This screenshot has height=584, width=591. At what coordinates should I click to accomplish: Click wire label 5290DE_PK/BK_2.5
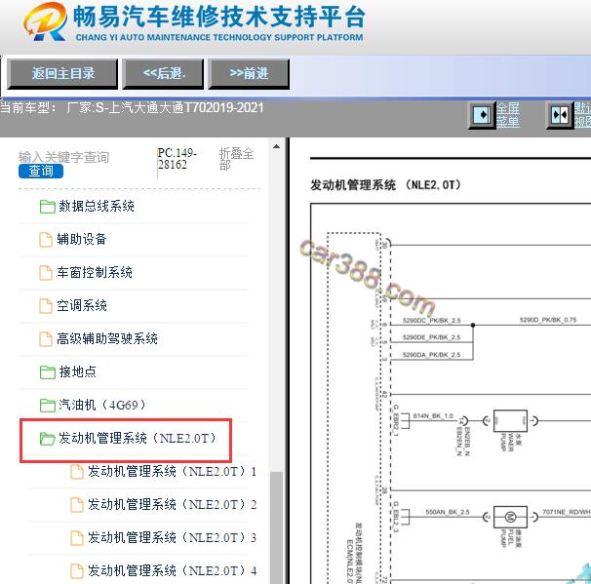pyautogui.click(x=432, y=337)
